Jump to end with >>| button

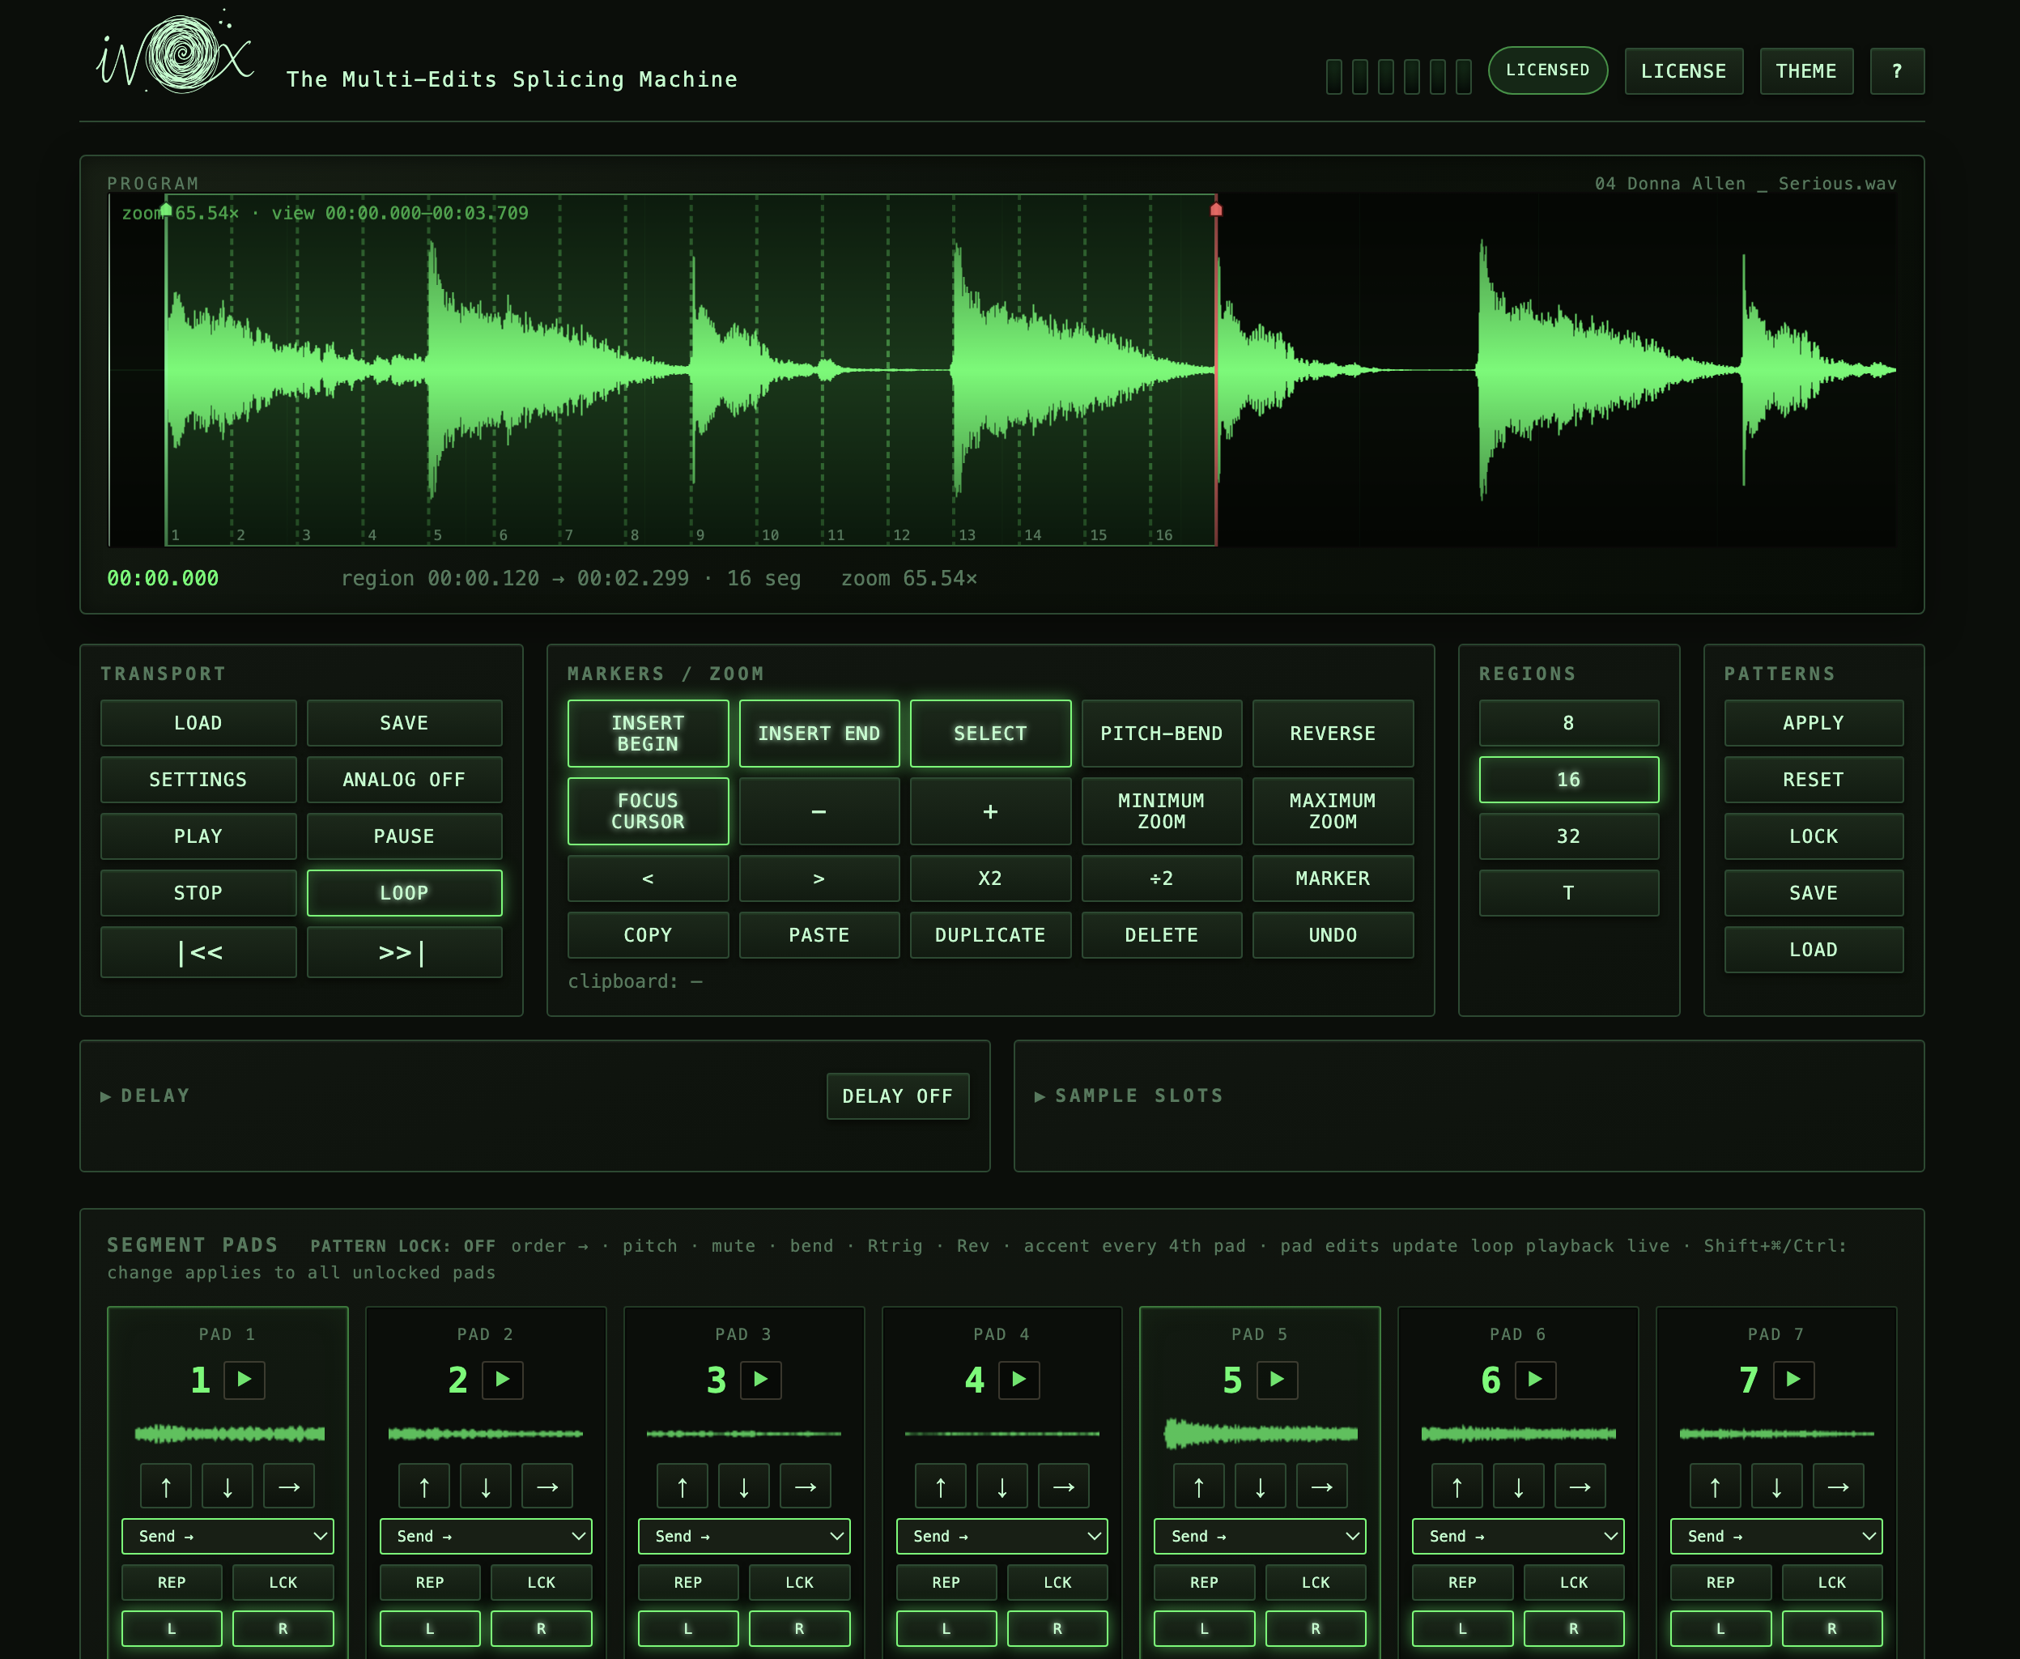pos(404,952)
